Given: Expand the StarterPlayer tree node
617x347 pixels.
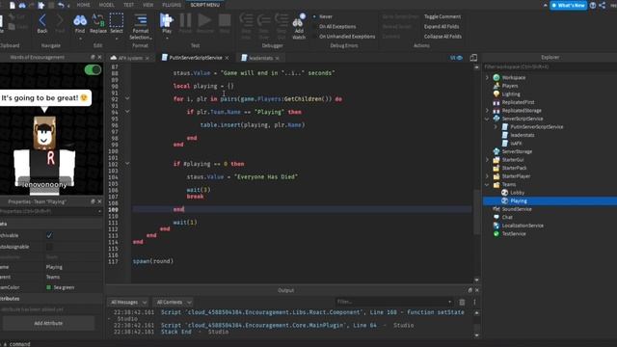Looking at the screenshot, I should pyautogui.click(x=487, y=176).
